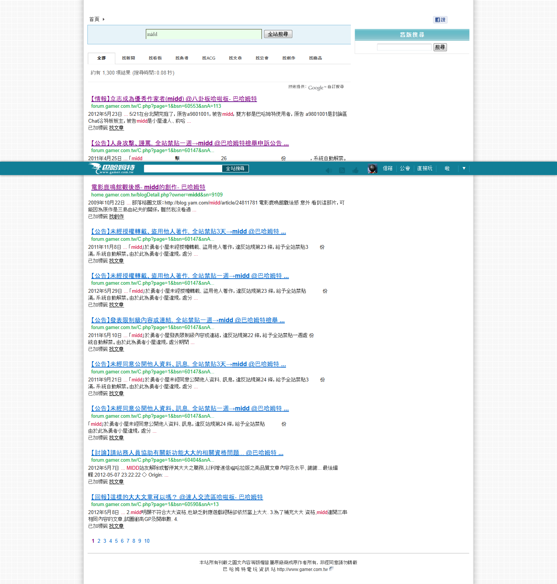The height and width of the screenshot is (584, 557).
Task: Open result 未經同意公開他人資料 全站禁貼一週
Action: [x=190, y=409]
